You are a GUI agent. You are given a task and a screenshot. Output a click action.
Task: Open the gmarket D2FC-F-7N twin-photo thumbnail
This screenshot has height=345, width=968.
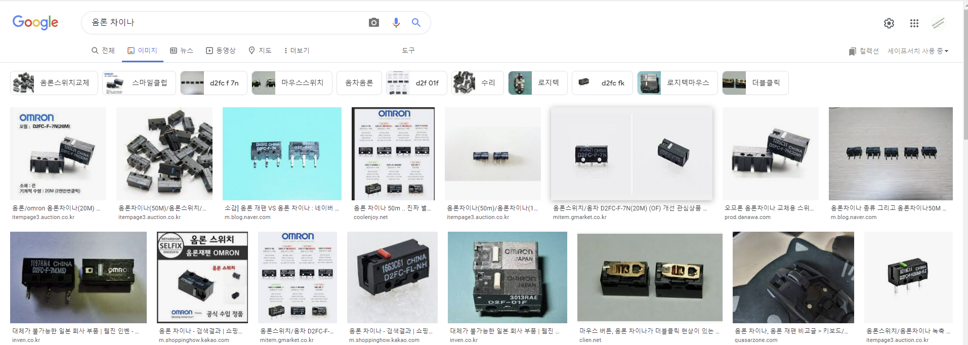[632, 154]
